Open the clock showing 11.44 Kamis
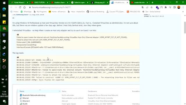This screenshot has height=105, width=186. click(x=4, y=94)
